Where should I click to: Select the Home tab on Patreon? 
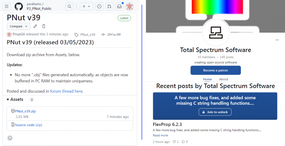[x=207, y=79]
